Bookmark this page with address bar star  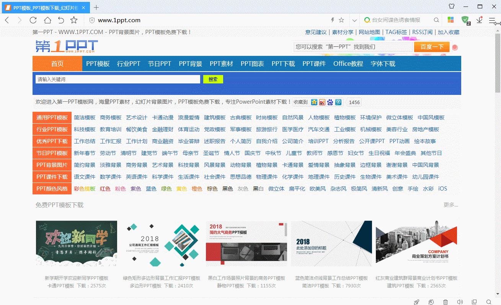tap(341, 20)
